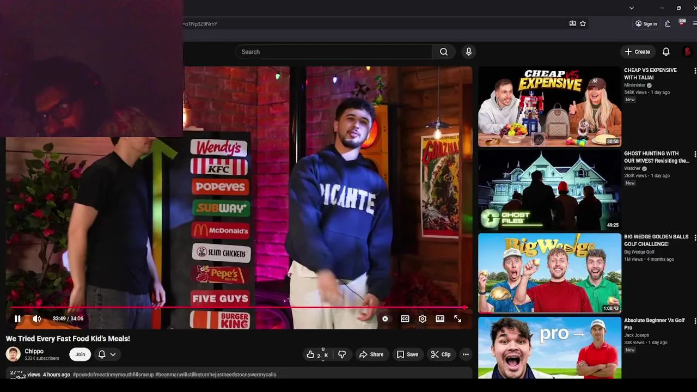Screen dimensions: 697x392
Task: Switch to theater mode
Action: click(440, 319)
